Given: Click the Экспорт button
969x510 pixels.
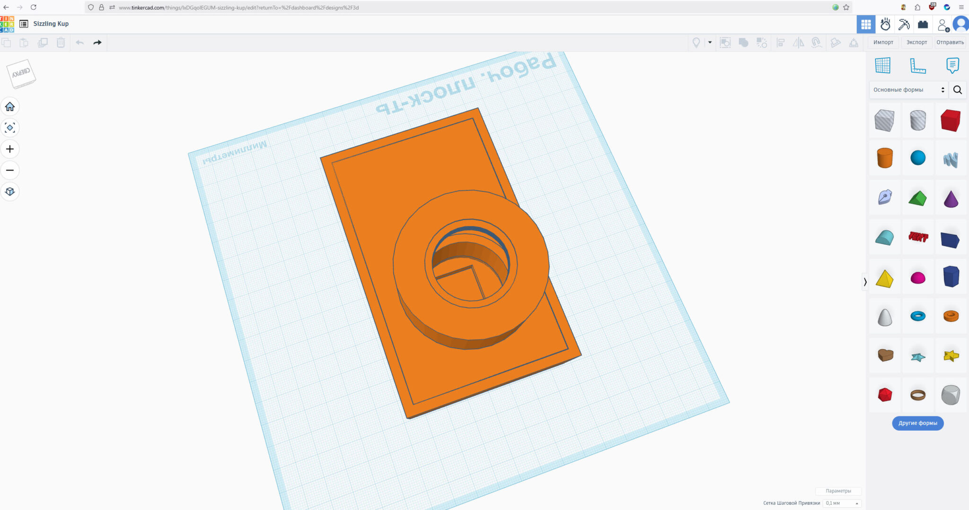Looking at the screenshot, I should pos(916,43).
